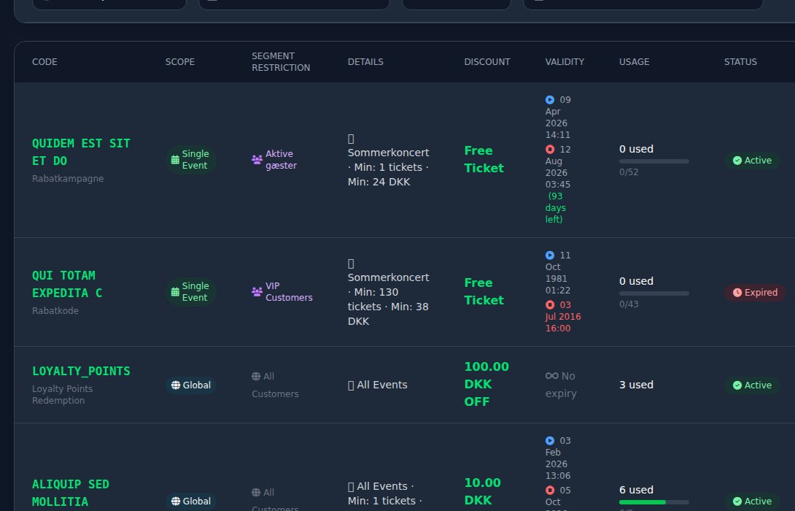Click the 6 used usage text

coord(636,490)
